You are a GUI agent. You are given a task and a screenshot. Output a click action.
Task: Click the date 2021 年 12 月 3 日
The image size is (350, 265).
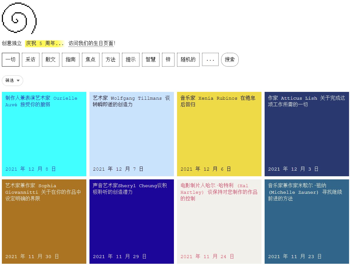pyautogui.click(x=293, y=169)
